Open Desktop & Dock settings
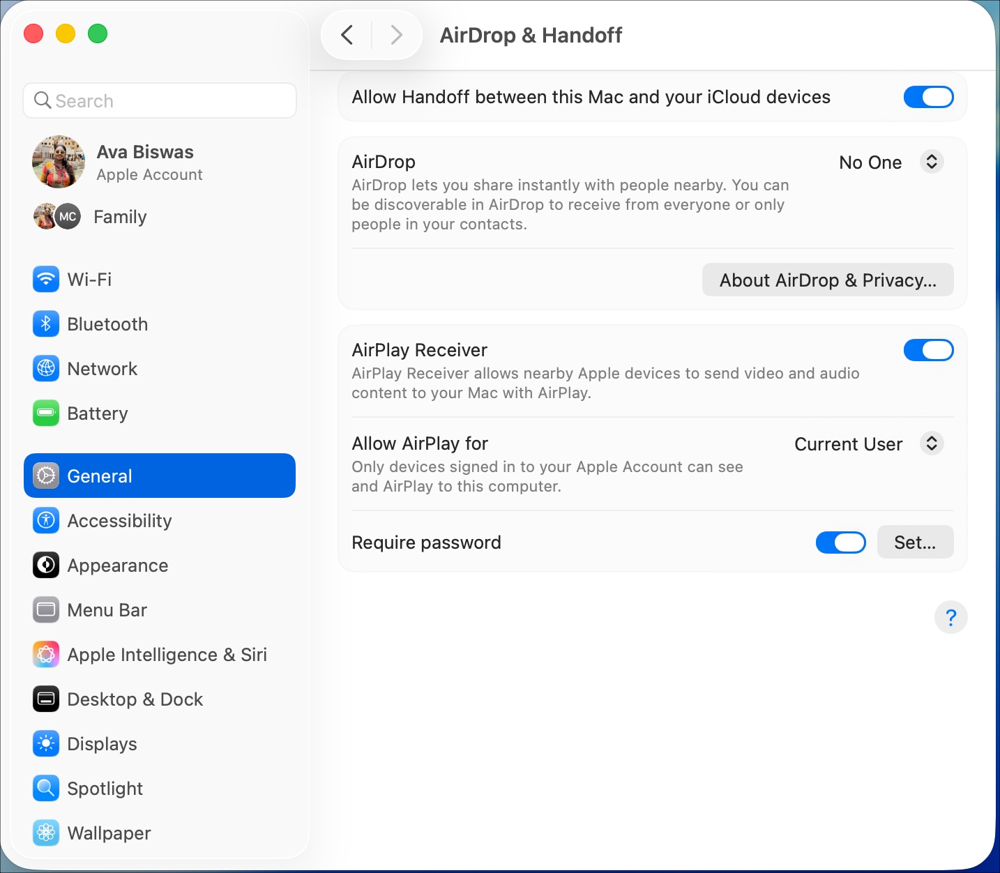 click(134, 699)
